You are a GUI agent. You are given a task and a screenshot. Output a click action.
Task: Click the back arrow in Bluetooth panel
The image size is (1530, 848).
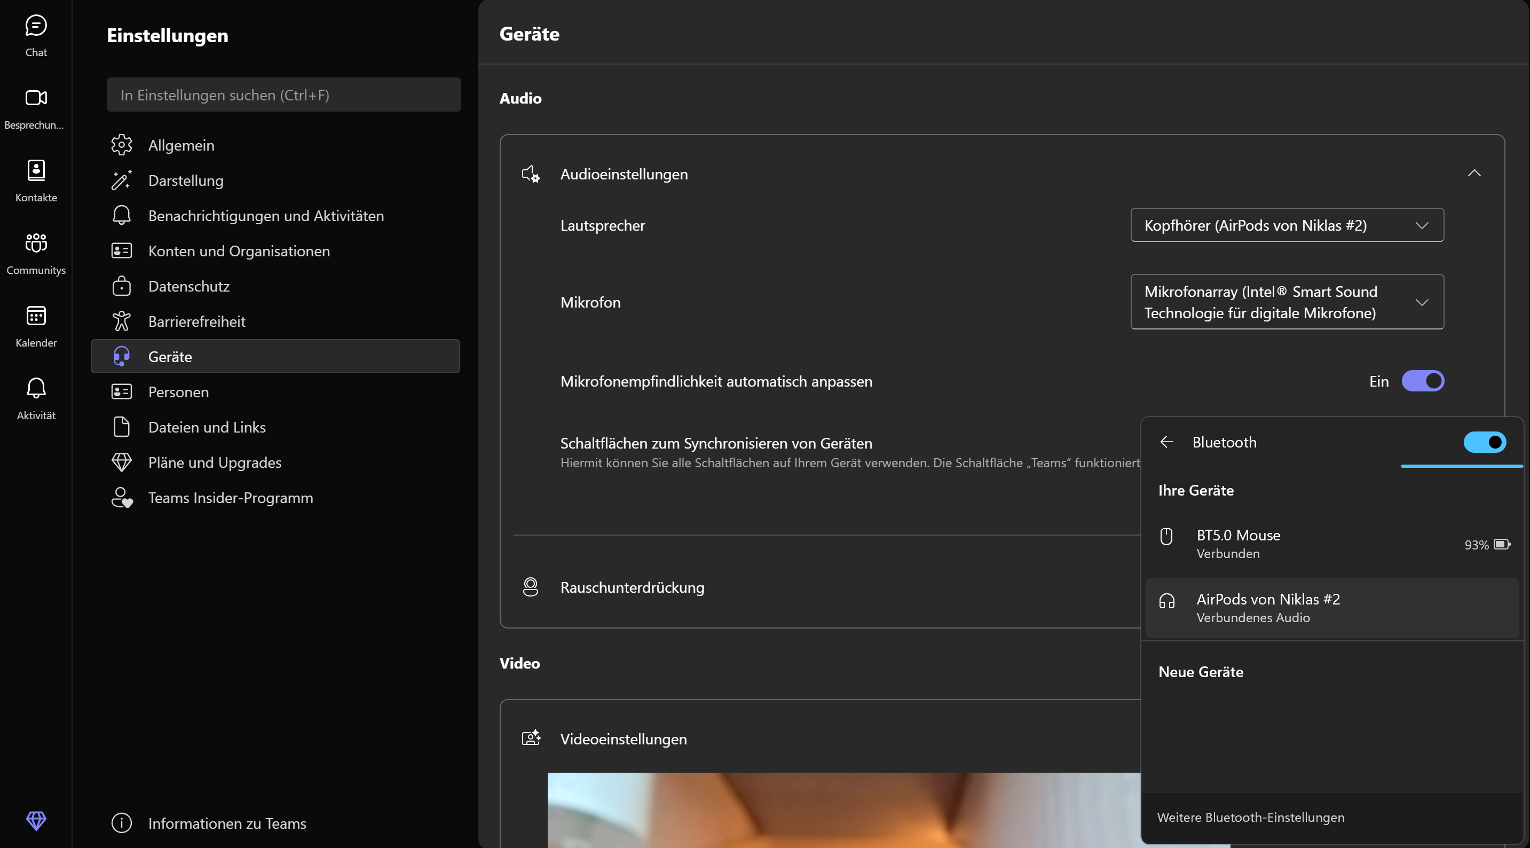(1166, 442)
